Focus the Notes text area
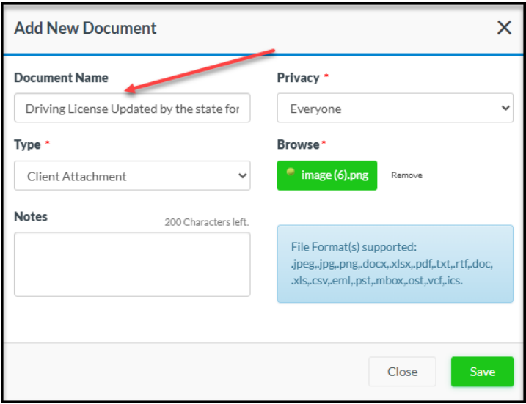 [x=132, y=264]
